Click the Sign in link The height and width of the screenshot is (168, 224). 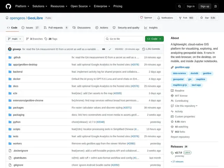(190, 6)
